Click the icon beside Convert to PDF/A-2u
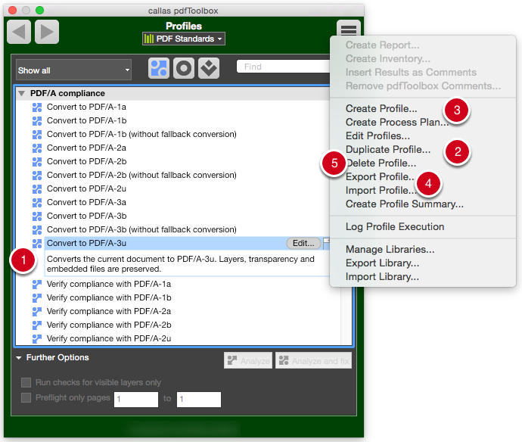 [x=37, y=189]
